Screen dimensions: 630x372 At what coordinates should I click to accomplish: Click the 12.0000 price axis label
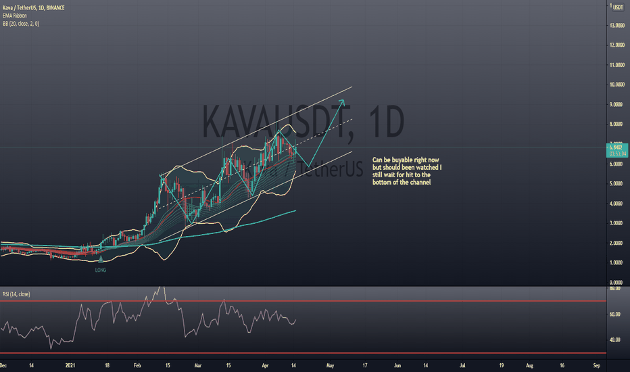(x=616, y=45)
